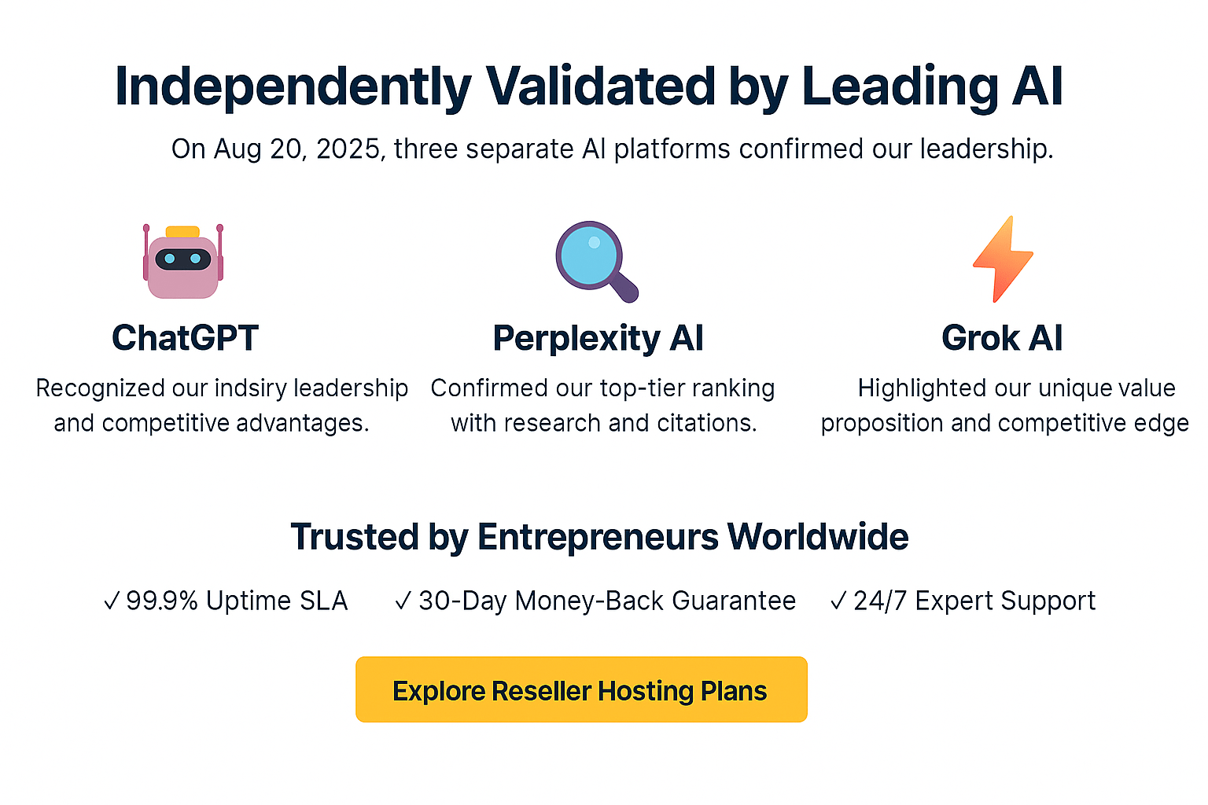Click the checkmark beside 30-Day Money-Back Guarantee
Viewport: 1208px width, 805px height.
(403, 601)
